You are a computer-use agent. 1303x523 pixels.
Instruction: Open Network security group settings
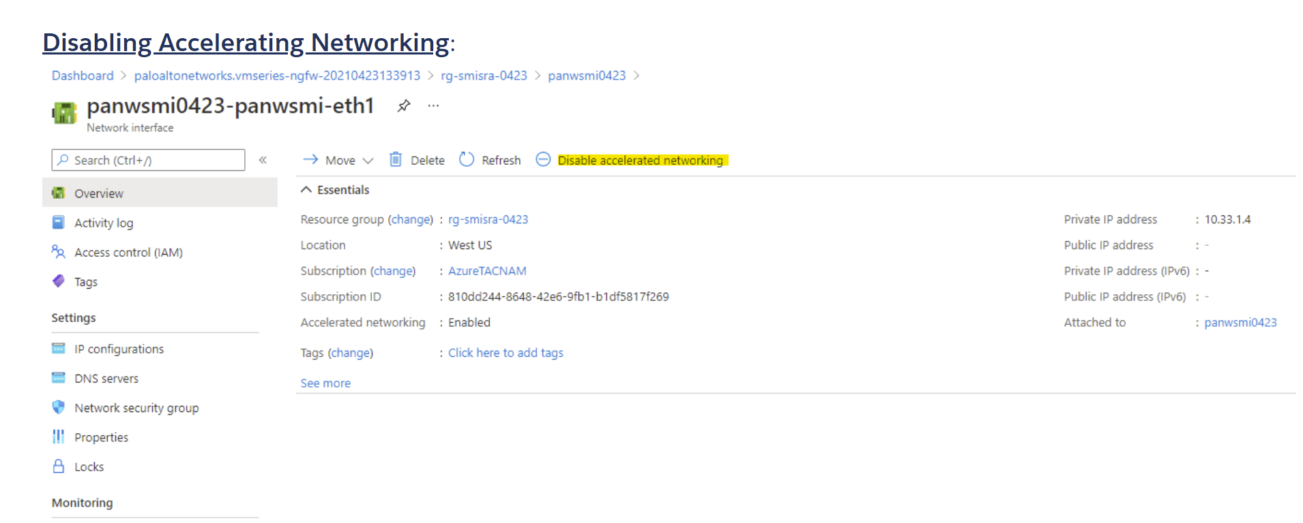click(136, 408)
